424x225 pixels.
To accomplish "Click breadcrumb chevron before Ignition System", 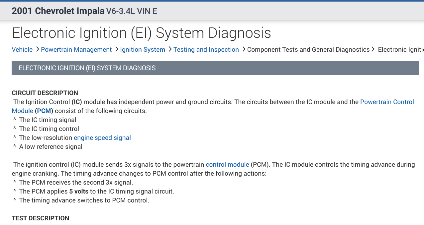I will point(117,49).
